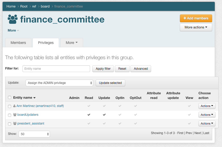Expand the More actions dropdown button
222x147 pixels.
point(196,27)
